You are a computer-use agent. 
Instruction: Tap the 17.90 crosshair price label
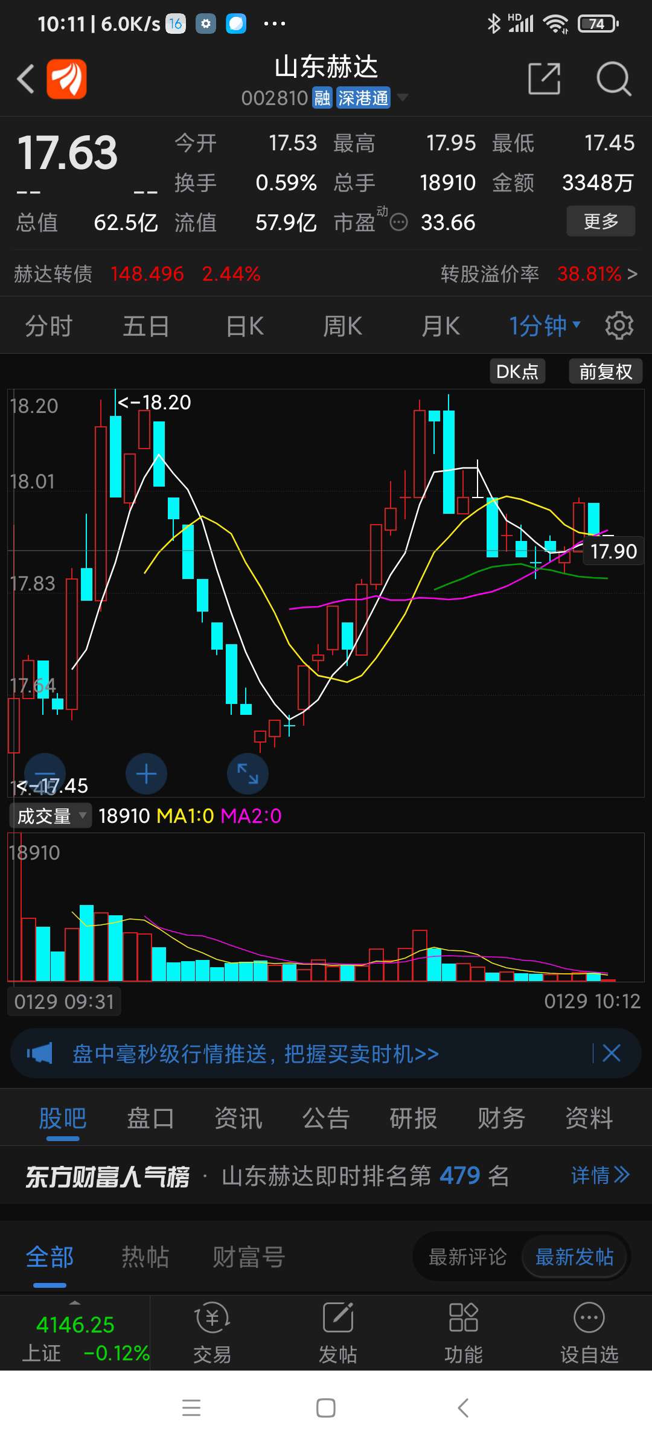613,551
